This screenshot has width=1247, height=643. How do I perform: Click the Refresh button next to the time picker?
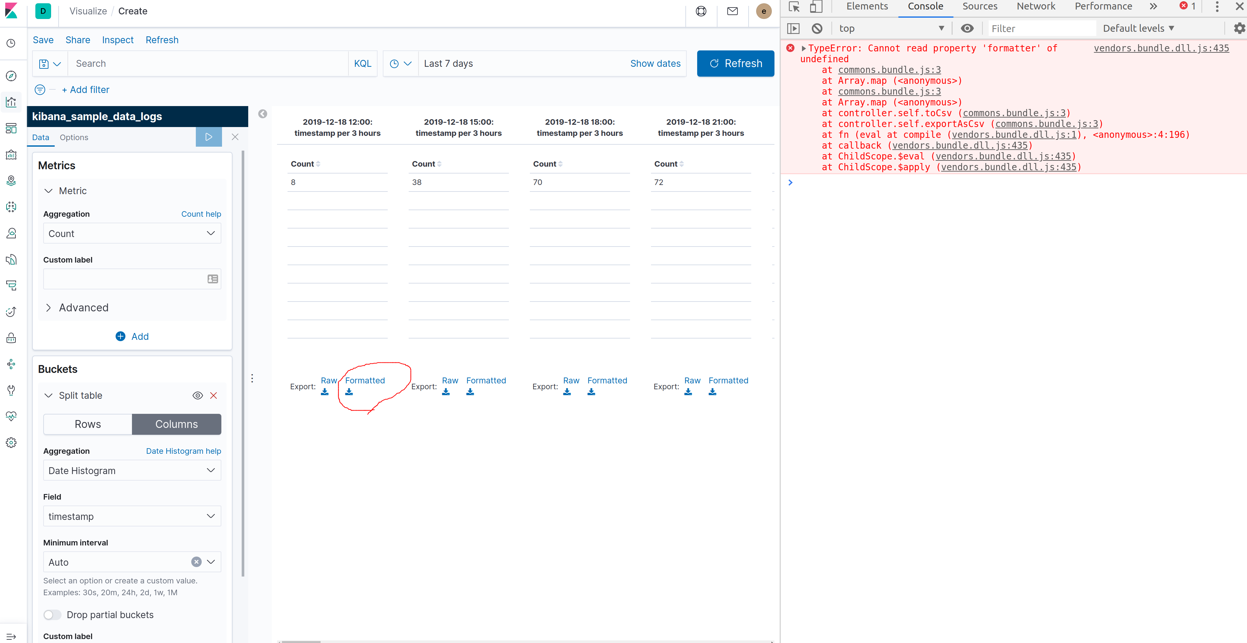point(735,64)
